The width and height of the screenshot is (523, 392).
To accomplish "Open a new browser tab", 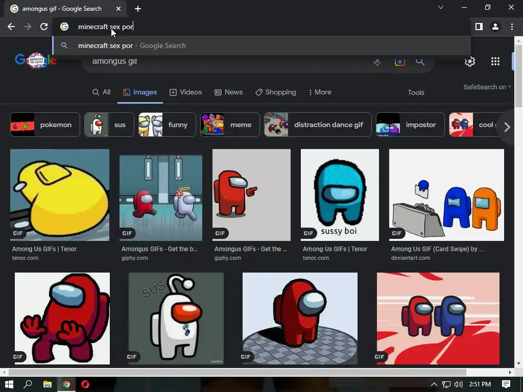I will point(138,9).
